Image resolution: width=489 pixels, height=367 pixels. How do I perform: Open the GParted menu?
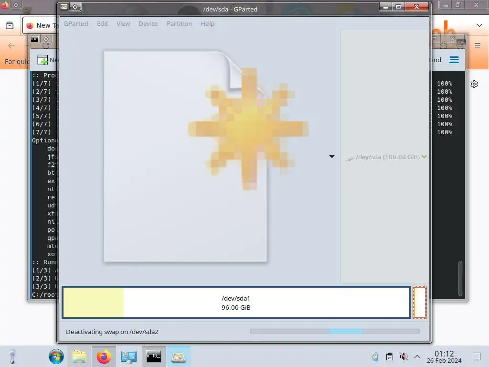coord(76,24)
